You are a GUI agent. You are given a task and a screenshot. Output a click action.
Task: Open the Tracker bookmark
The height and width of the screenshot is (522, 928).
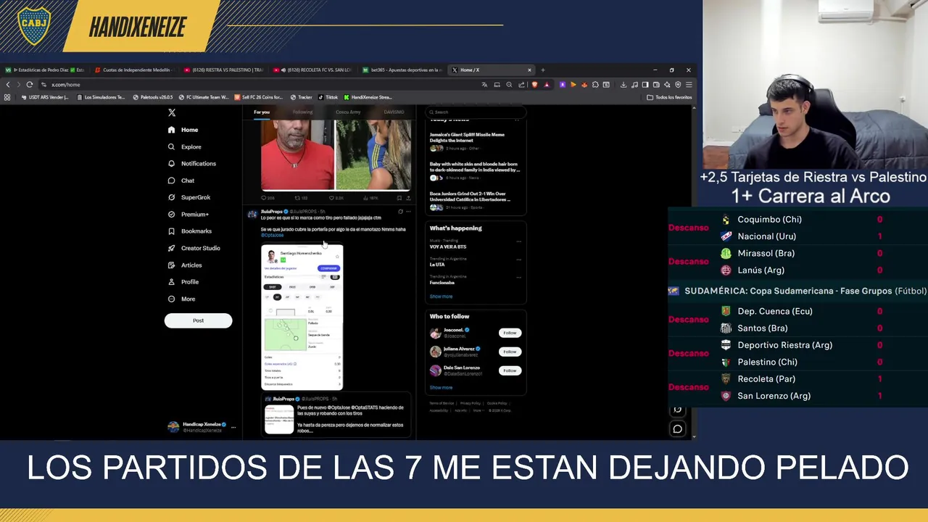coord(302,97)
